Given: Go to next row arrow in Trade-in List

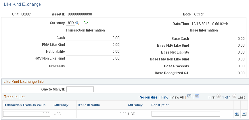Looking at the screenshot, I should [x=234, y=96].
